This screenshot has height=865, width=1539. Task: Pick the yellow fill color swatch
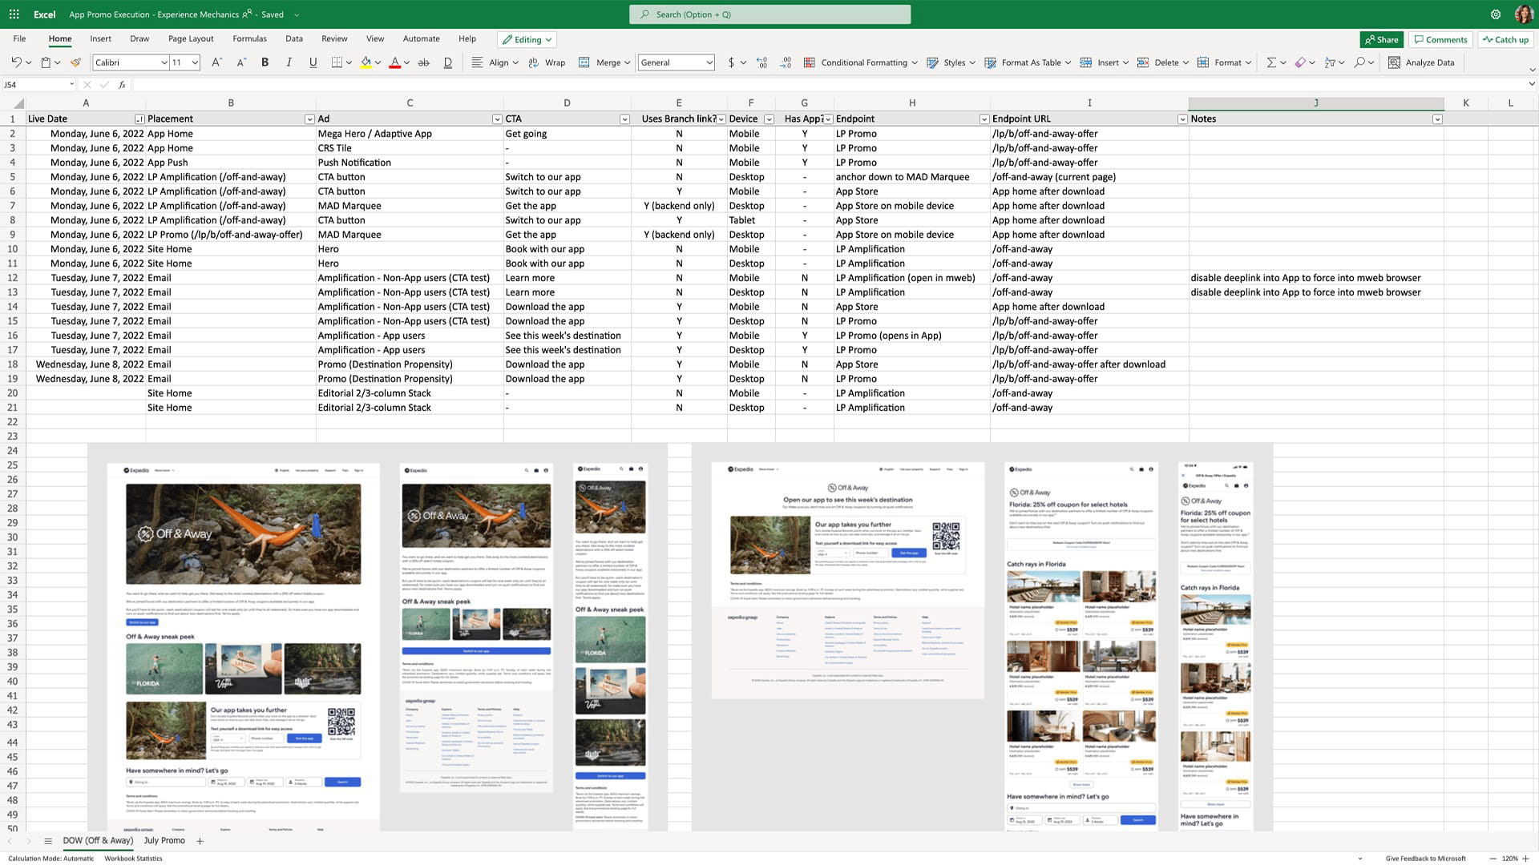click(x=366, y=62)
